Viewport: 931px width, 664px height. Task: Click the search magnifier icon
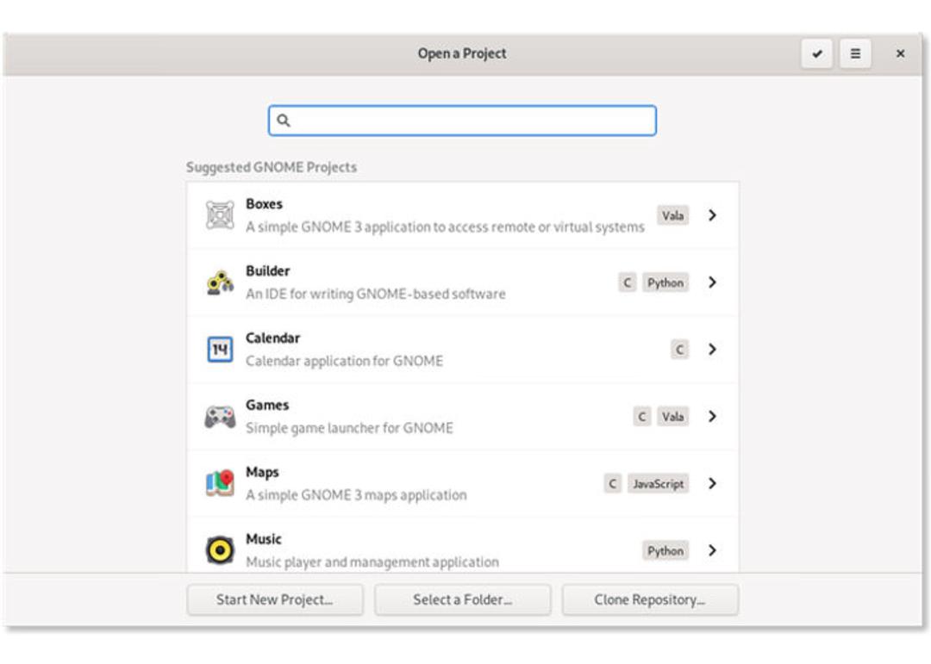pyautogui.click(x=284, y=121)
